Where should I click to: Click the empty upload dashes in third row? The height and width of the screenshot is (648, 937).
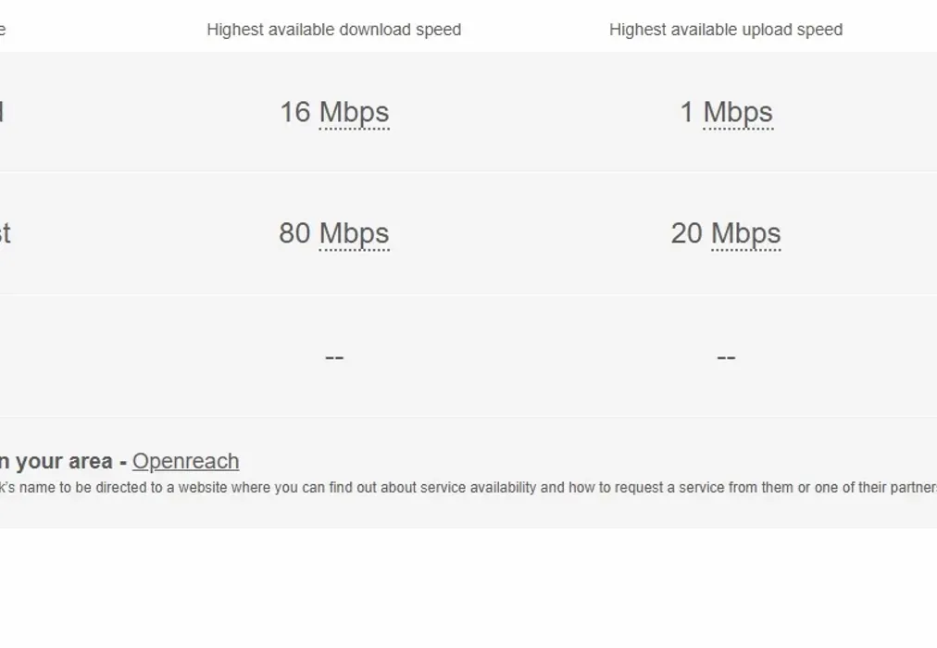click(726, 357)
